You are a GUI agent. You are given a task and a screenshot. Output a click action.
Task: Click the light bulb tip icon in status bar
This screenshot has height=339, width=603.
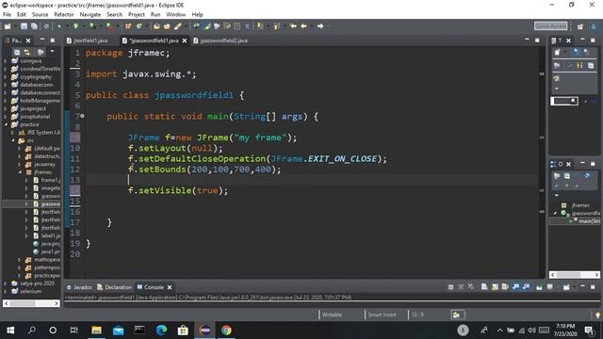597,315
